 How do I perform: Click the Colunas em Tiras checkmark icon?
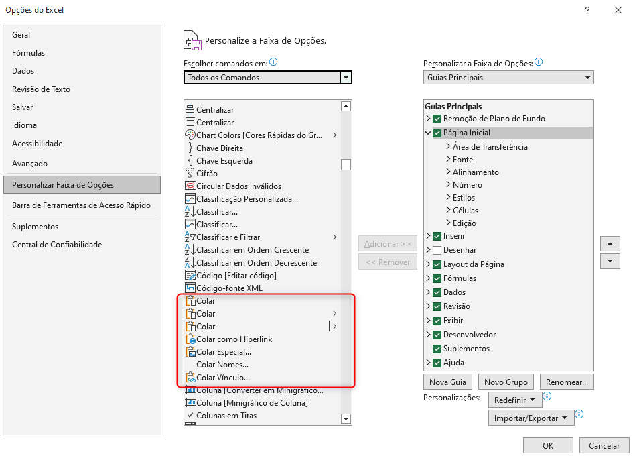[190, 415]
